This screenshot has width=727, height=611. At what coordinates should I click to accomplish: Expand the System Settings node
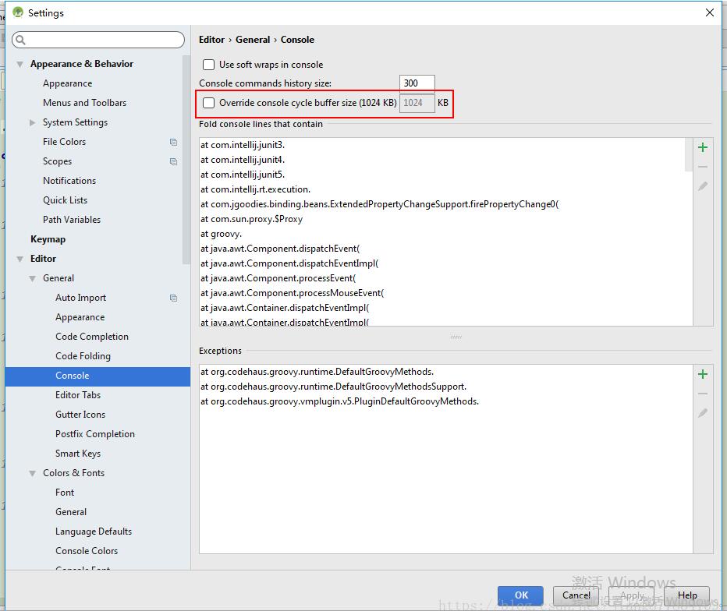click(x=32, y=122)
